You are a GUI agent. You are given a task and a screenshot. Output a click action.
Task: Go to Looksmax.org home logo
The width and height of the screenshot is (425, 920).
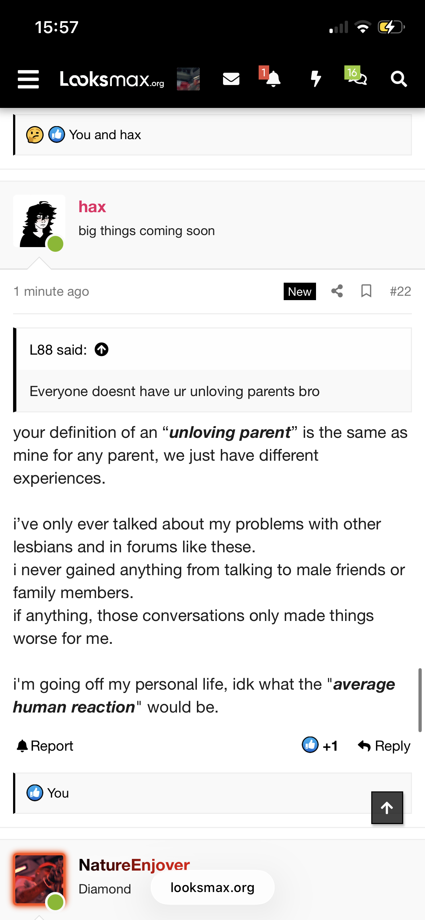click(112, 79)
